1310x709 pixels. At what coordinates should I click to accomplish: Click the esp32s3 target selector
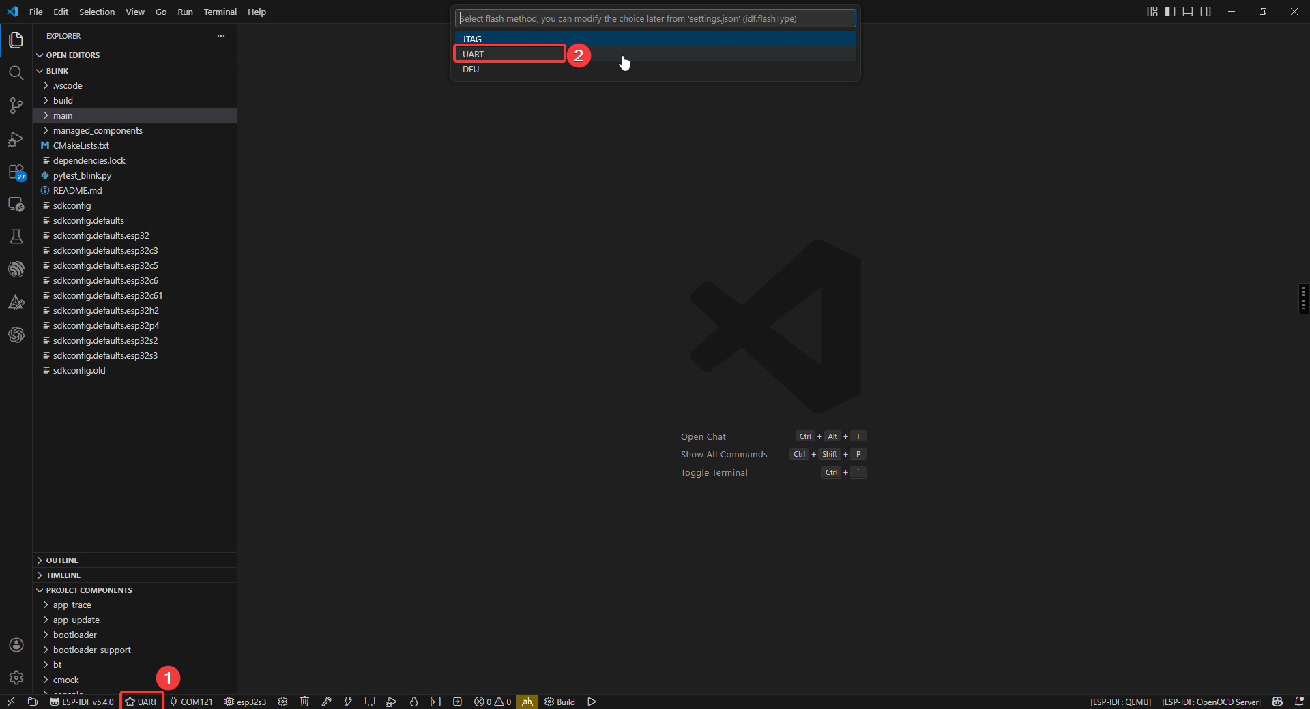(246, 702)
